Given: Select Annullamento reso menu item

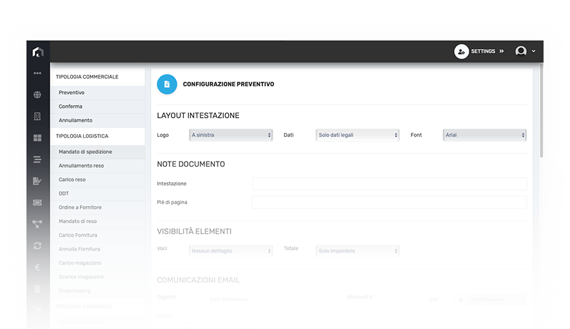Looking at the screenshot, I should click(x=97, y=165).
